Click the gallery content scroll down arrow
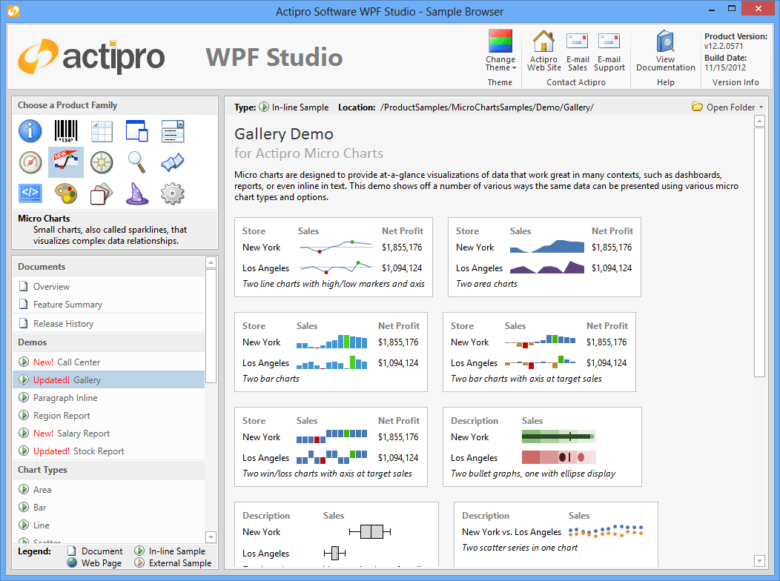The width and height of the screenshot is (780, 581). 759,561
